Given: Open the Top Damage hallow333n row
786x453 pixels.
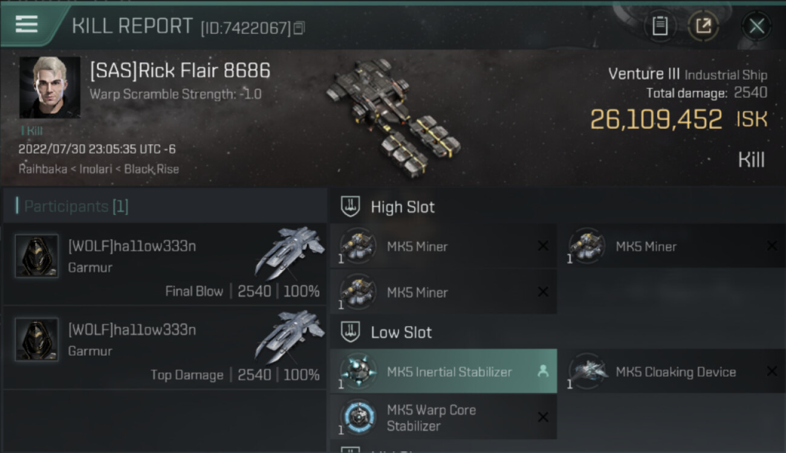Looking at the screenshot, I should pos(164,347).
